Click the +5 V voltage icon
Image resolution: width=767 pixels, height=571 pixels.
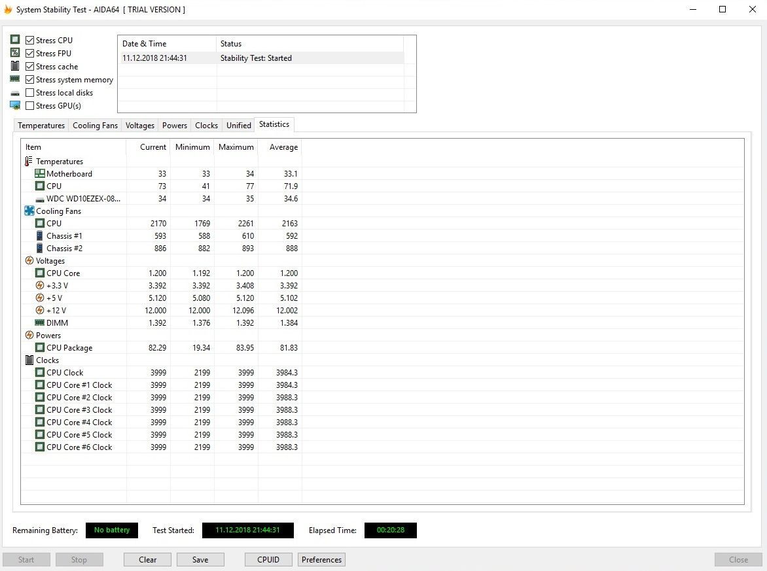point(40,298)
